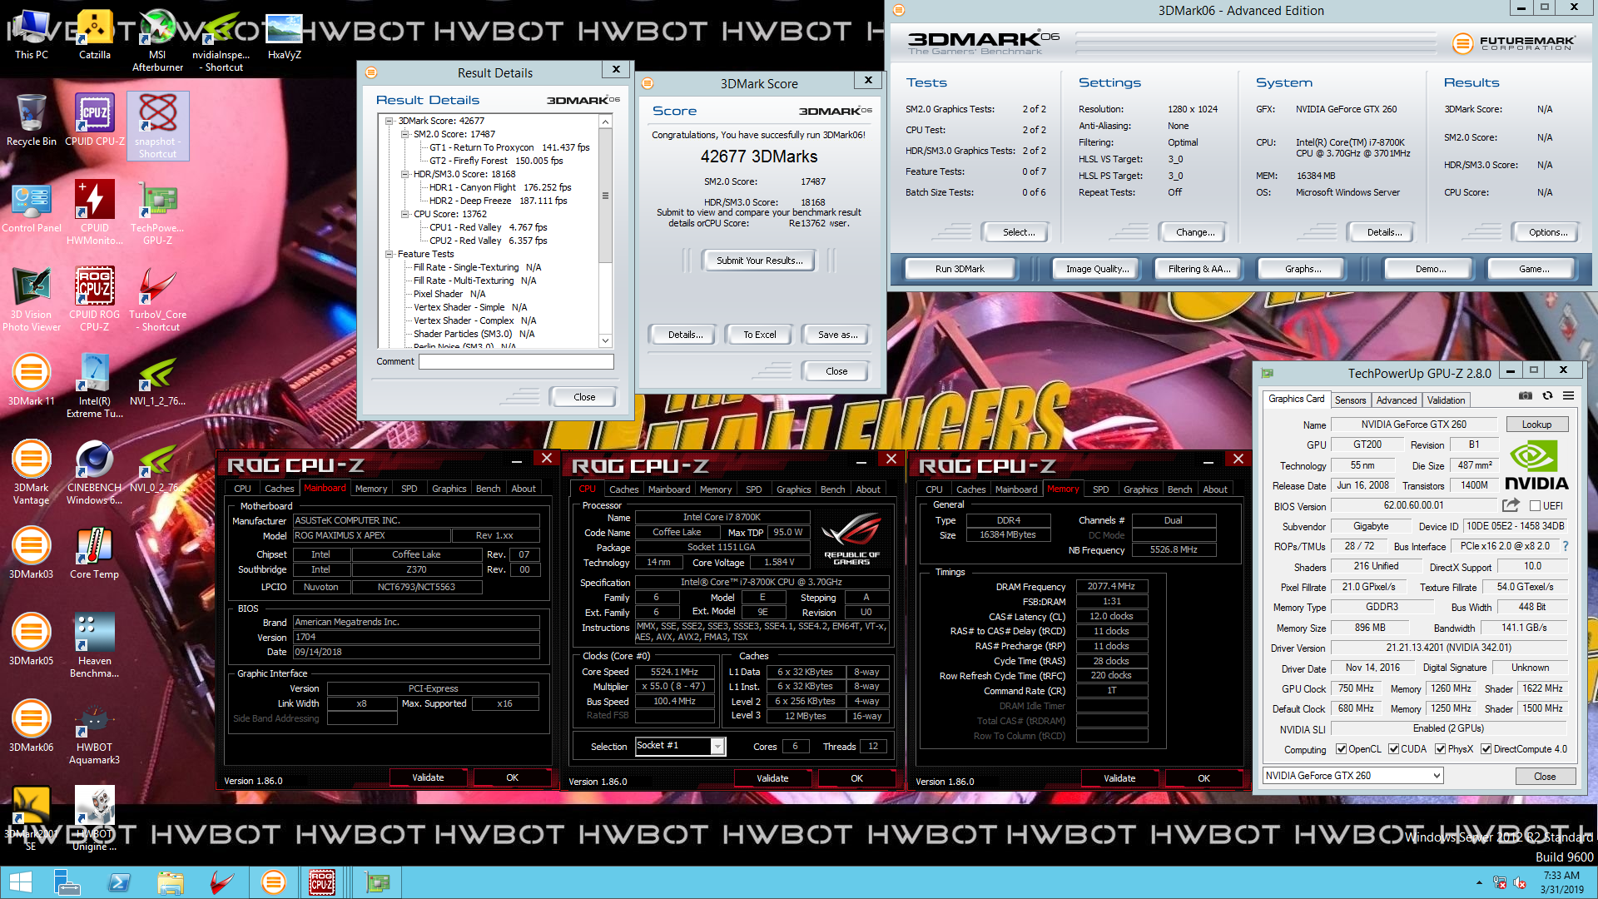Switch to ROG CPU-Z via taskbar icon
1598x899 pixels.
322,882
